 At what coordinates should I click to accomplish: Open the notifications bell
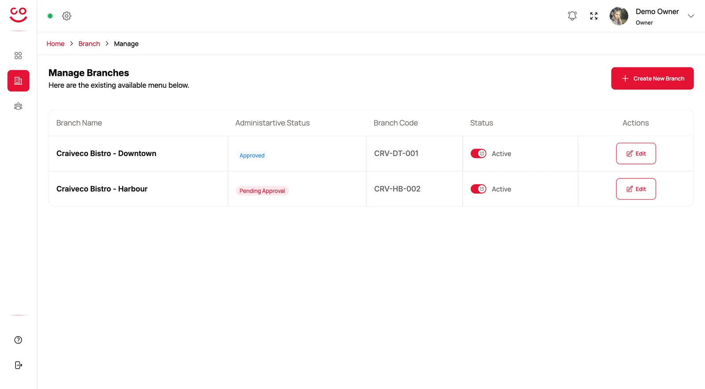coord(572,16)
